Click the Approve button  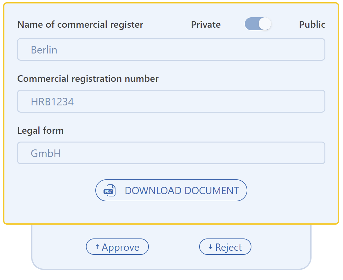tap(117, 247)
